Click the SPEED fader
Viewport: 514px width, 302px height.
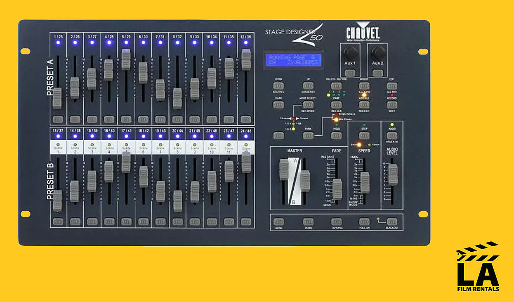[x=365, y=182]
